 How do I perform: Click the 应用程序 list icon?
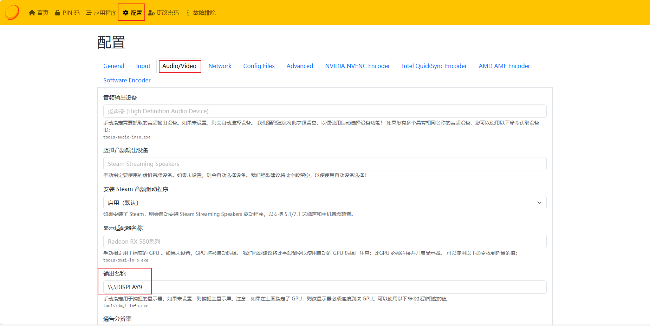(89, 13)
